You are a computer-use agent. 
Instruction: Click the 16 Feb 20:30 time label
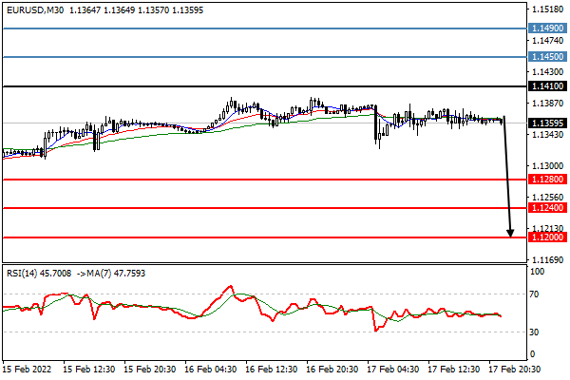pos(332,370)
